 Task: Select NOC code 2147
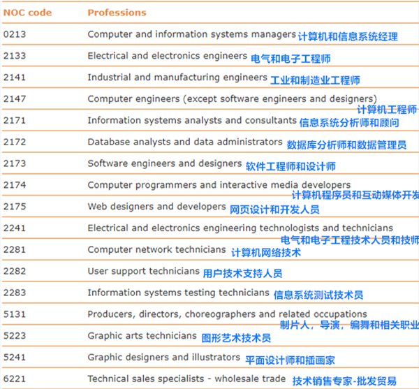coord(14,99)
